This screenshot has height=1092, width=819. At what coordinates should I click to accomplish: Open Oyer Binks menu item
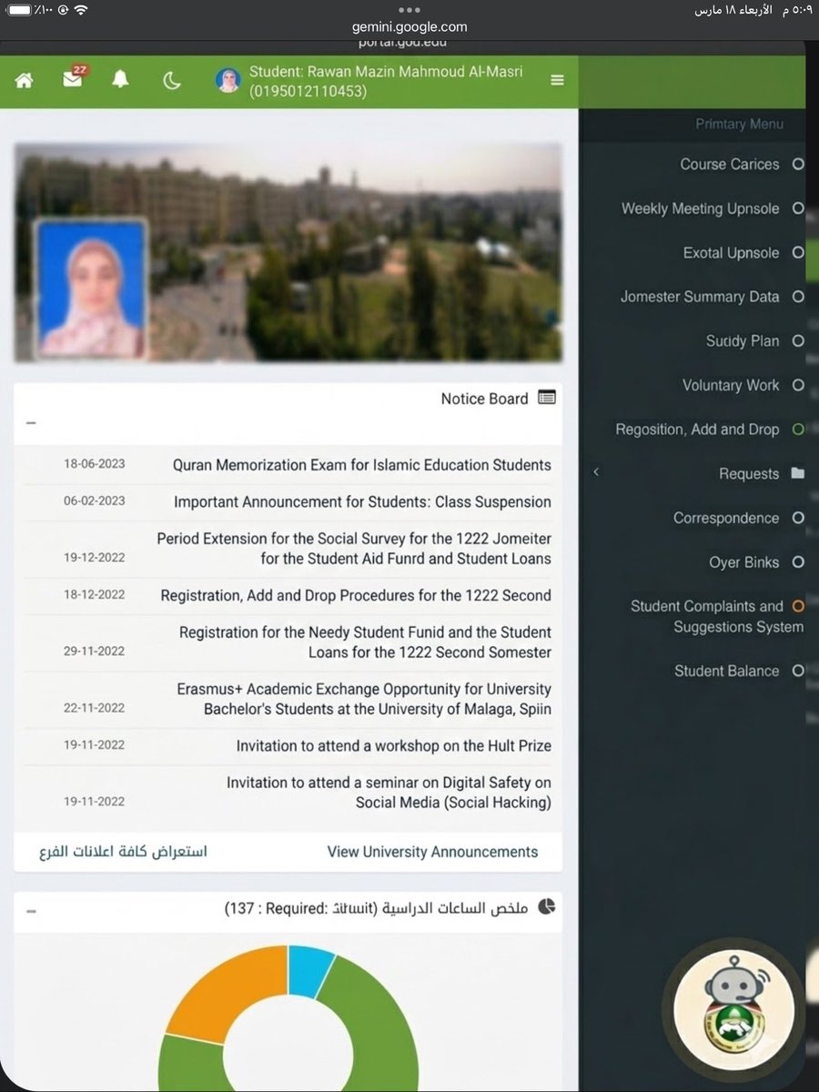[x=744, y=562]
